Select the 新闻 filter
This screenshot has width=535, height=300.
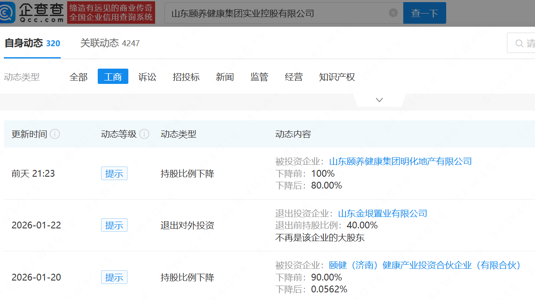[x=225, y=77]
